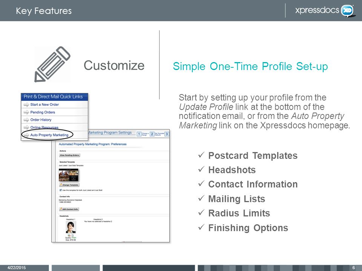Viewport: 362px width, 271px height.
Task: Click the View Pending Orders button
Action: click(69, 155)
